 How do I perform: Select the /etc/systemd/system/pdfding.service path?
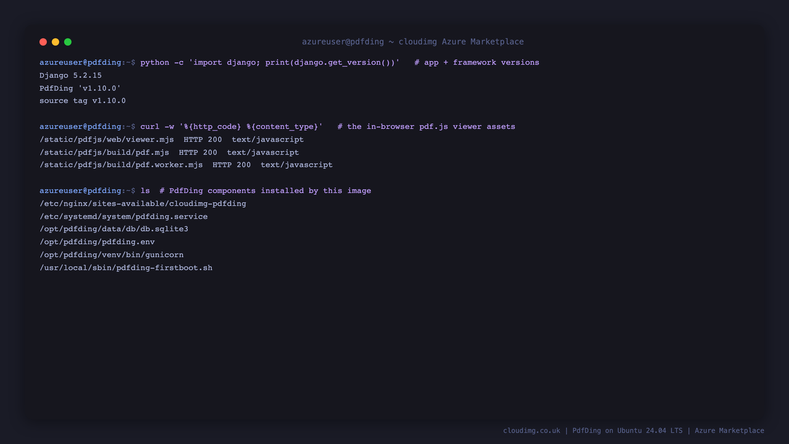point(123,216)
